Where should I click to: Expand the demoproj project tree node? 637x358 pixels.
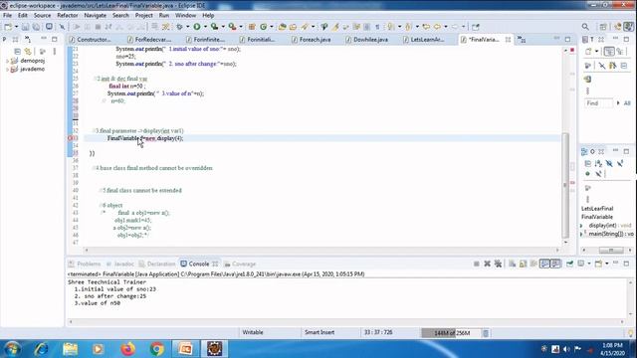[x=7, y=61]
